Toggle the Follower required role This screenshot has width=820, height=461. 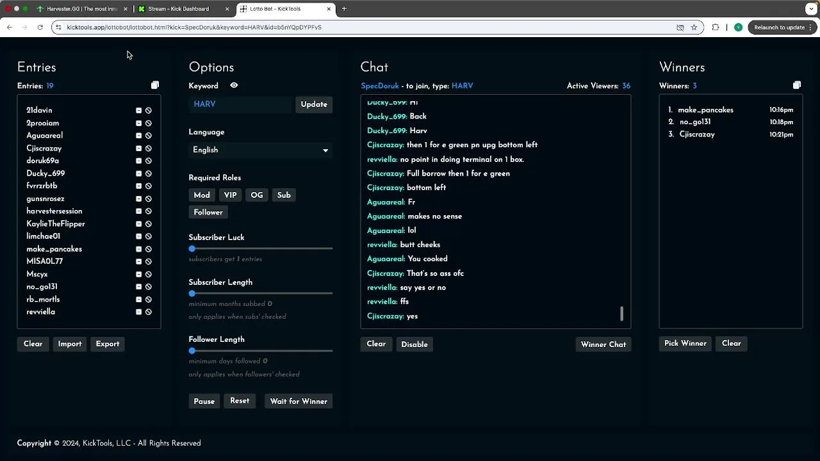[208, 213]
